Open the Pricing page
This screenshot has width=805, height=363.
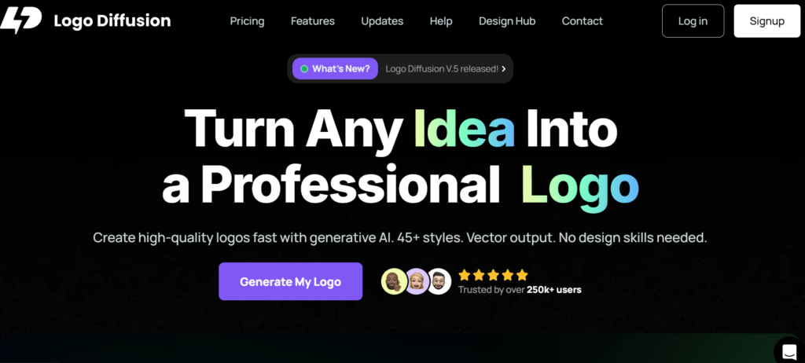coord(247,21)
